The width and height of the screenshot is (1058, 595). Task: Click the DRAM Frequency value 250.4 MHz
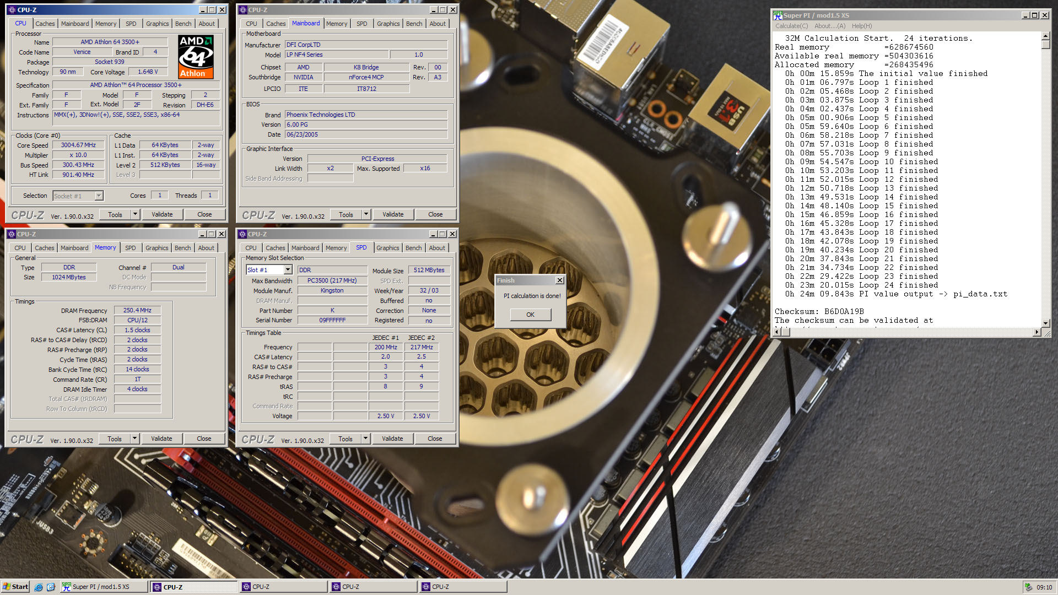137,310
